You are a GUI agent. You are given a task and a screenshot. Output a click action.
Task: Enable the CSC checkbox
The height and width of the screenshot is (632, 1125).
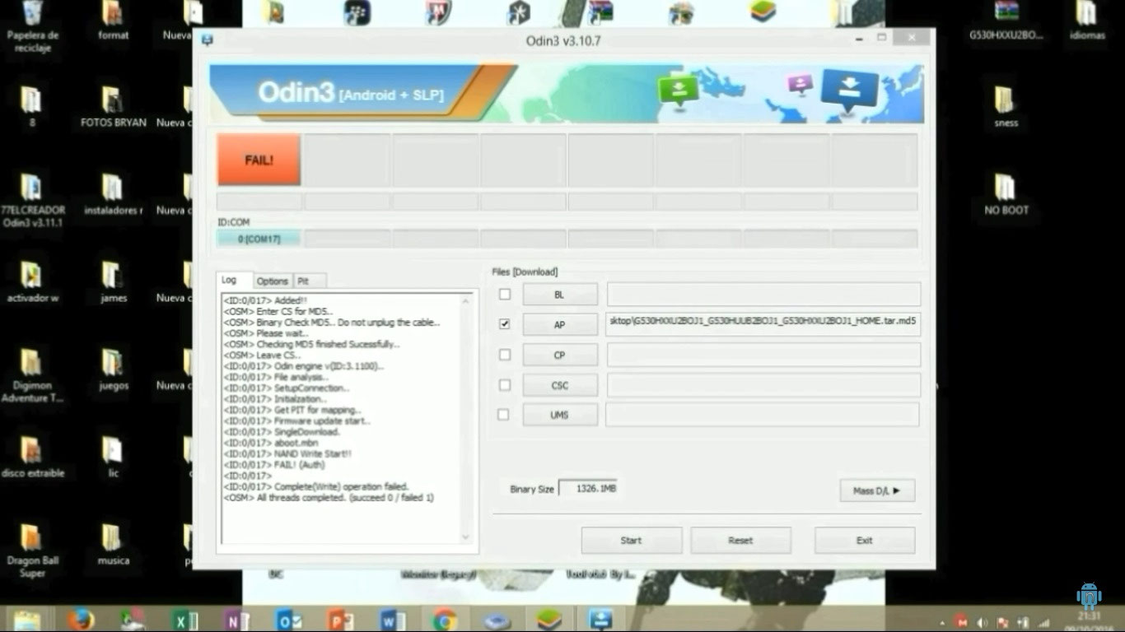[x=504, y=384]
